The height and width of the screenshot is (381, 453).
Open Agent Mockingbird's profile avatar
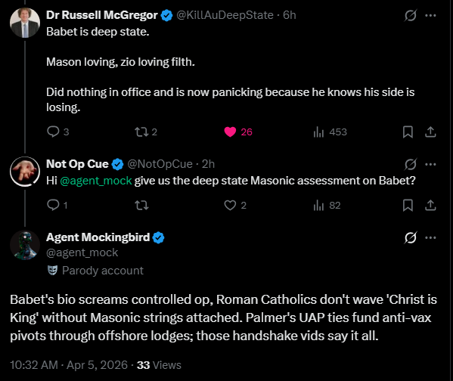(x=25, y=245)
